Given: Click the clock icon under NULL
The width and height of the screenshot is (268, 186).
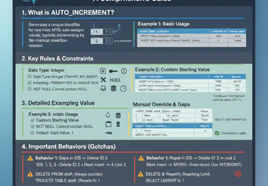Looking at the screenshot, I should pos(123,88).
